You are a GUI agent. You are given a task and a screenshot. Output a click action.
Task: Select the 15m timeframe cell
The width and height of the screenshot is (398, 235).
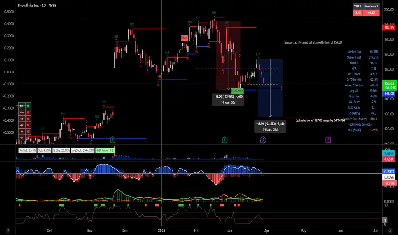22,112
